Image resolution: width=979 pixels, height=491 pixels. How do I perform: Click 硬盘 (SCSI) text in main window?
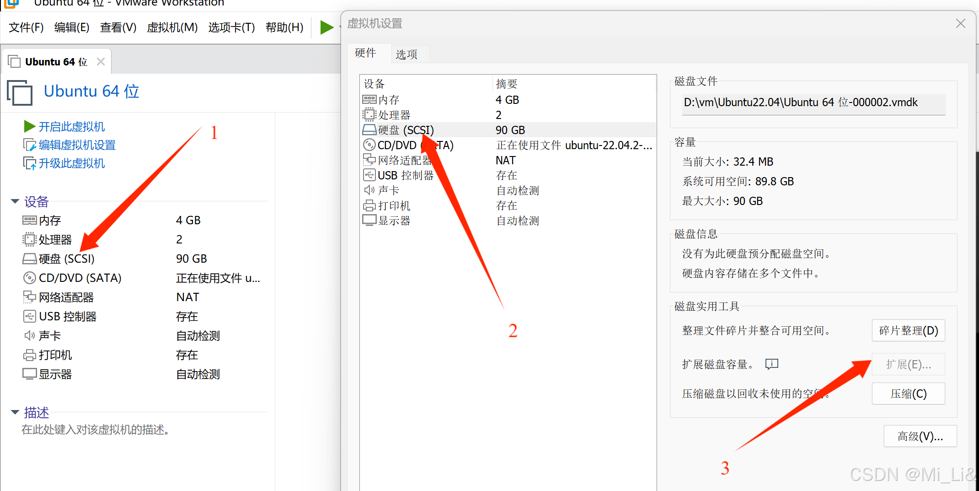67,259
